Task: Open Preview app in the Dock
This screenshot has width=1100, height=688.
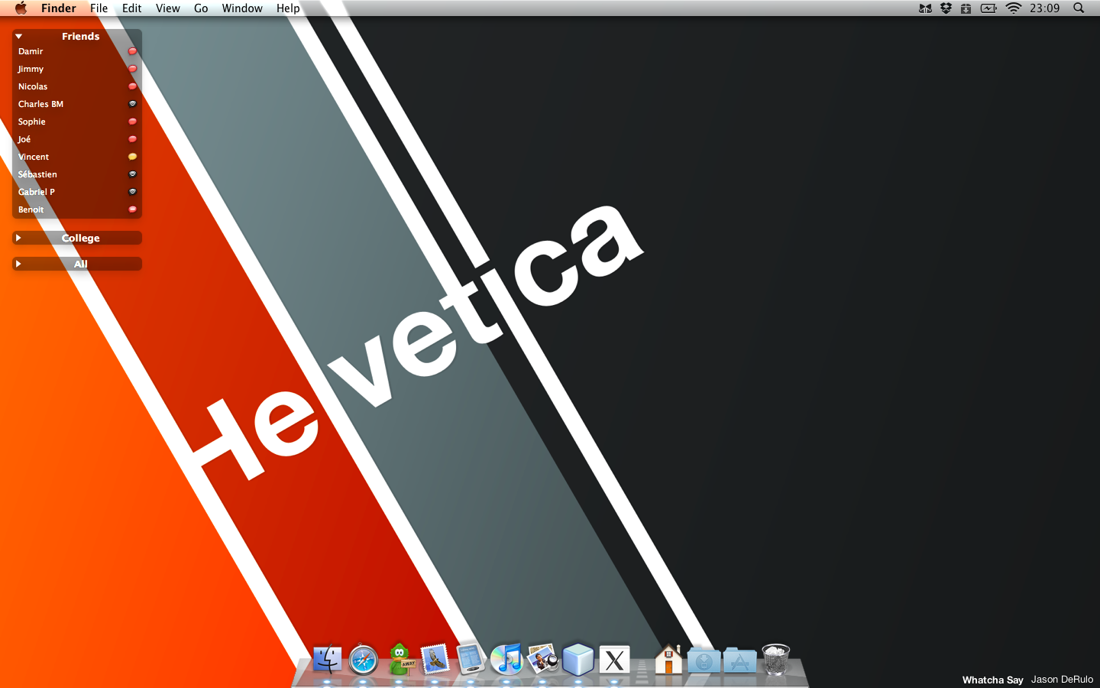Action: coord(542,659)
